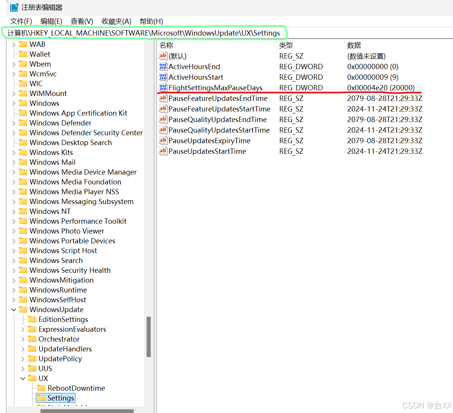Screen dimensions: 453x413
Task: Expand the Windows Kits node
Action: [x=14, y=152]
